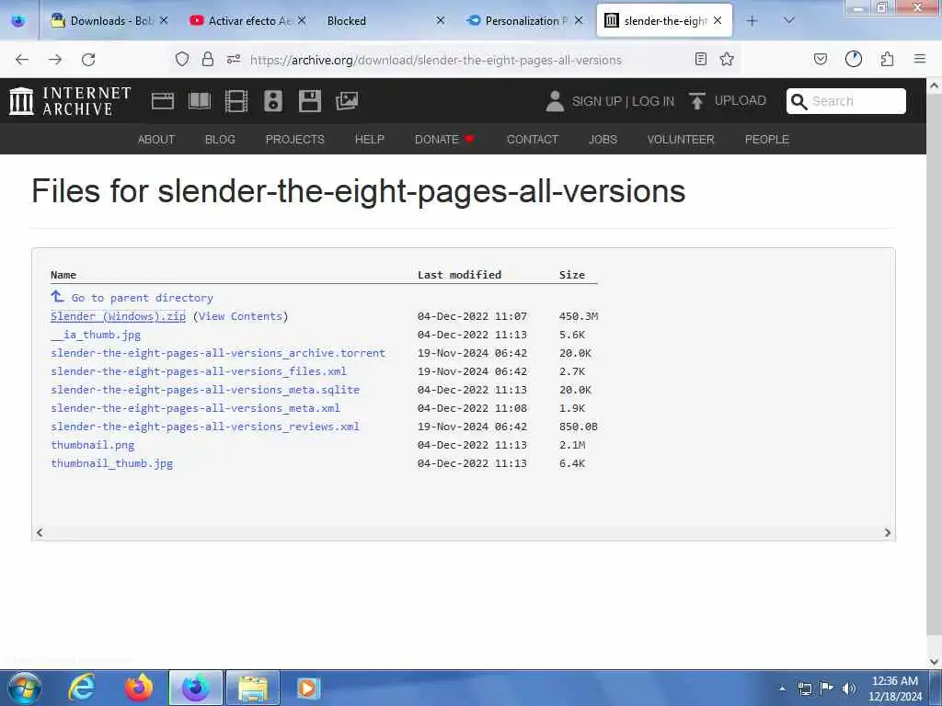Image resolution: width=942 pixels, height=706 pixels.
Task: Open the all-versions_reviews.xml link
Action: (205, 427)
